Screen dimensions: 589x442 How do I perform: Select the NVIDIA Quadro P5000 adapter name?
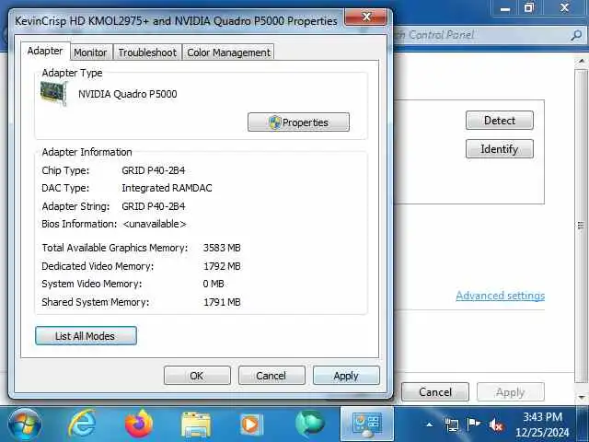[x=128, y=94]
